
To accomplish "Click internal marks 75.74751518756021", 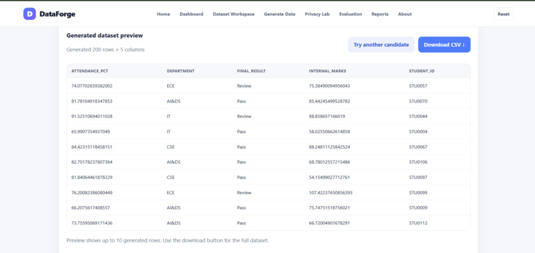I will 329,208.
